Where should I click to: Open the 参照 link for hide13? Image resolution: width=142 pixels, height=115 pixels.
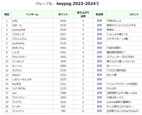click(x=99, y=75)
